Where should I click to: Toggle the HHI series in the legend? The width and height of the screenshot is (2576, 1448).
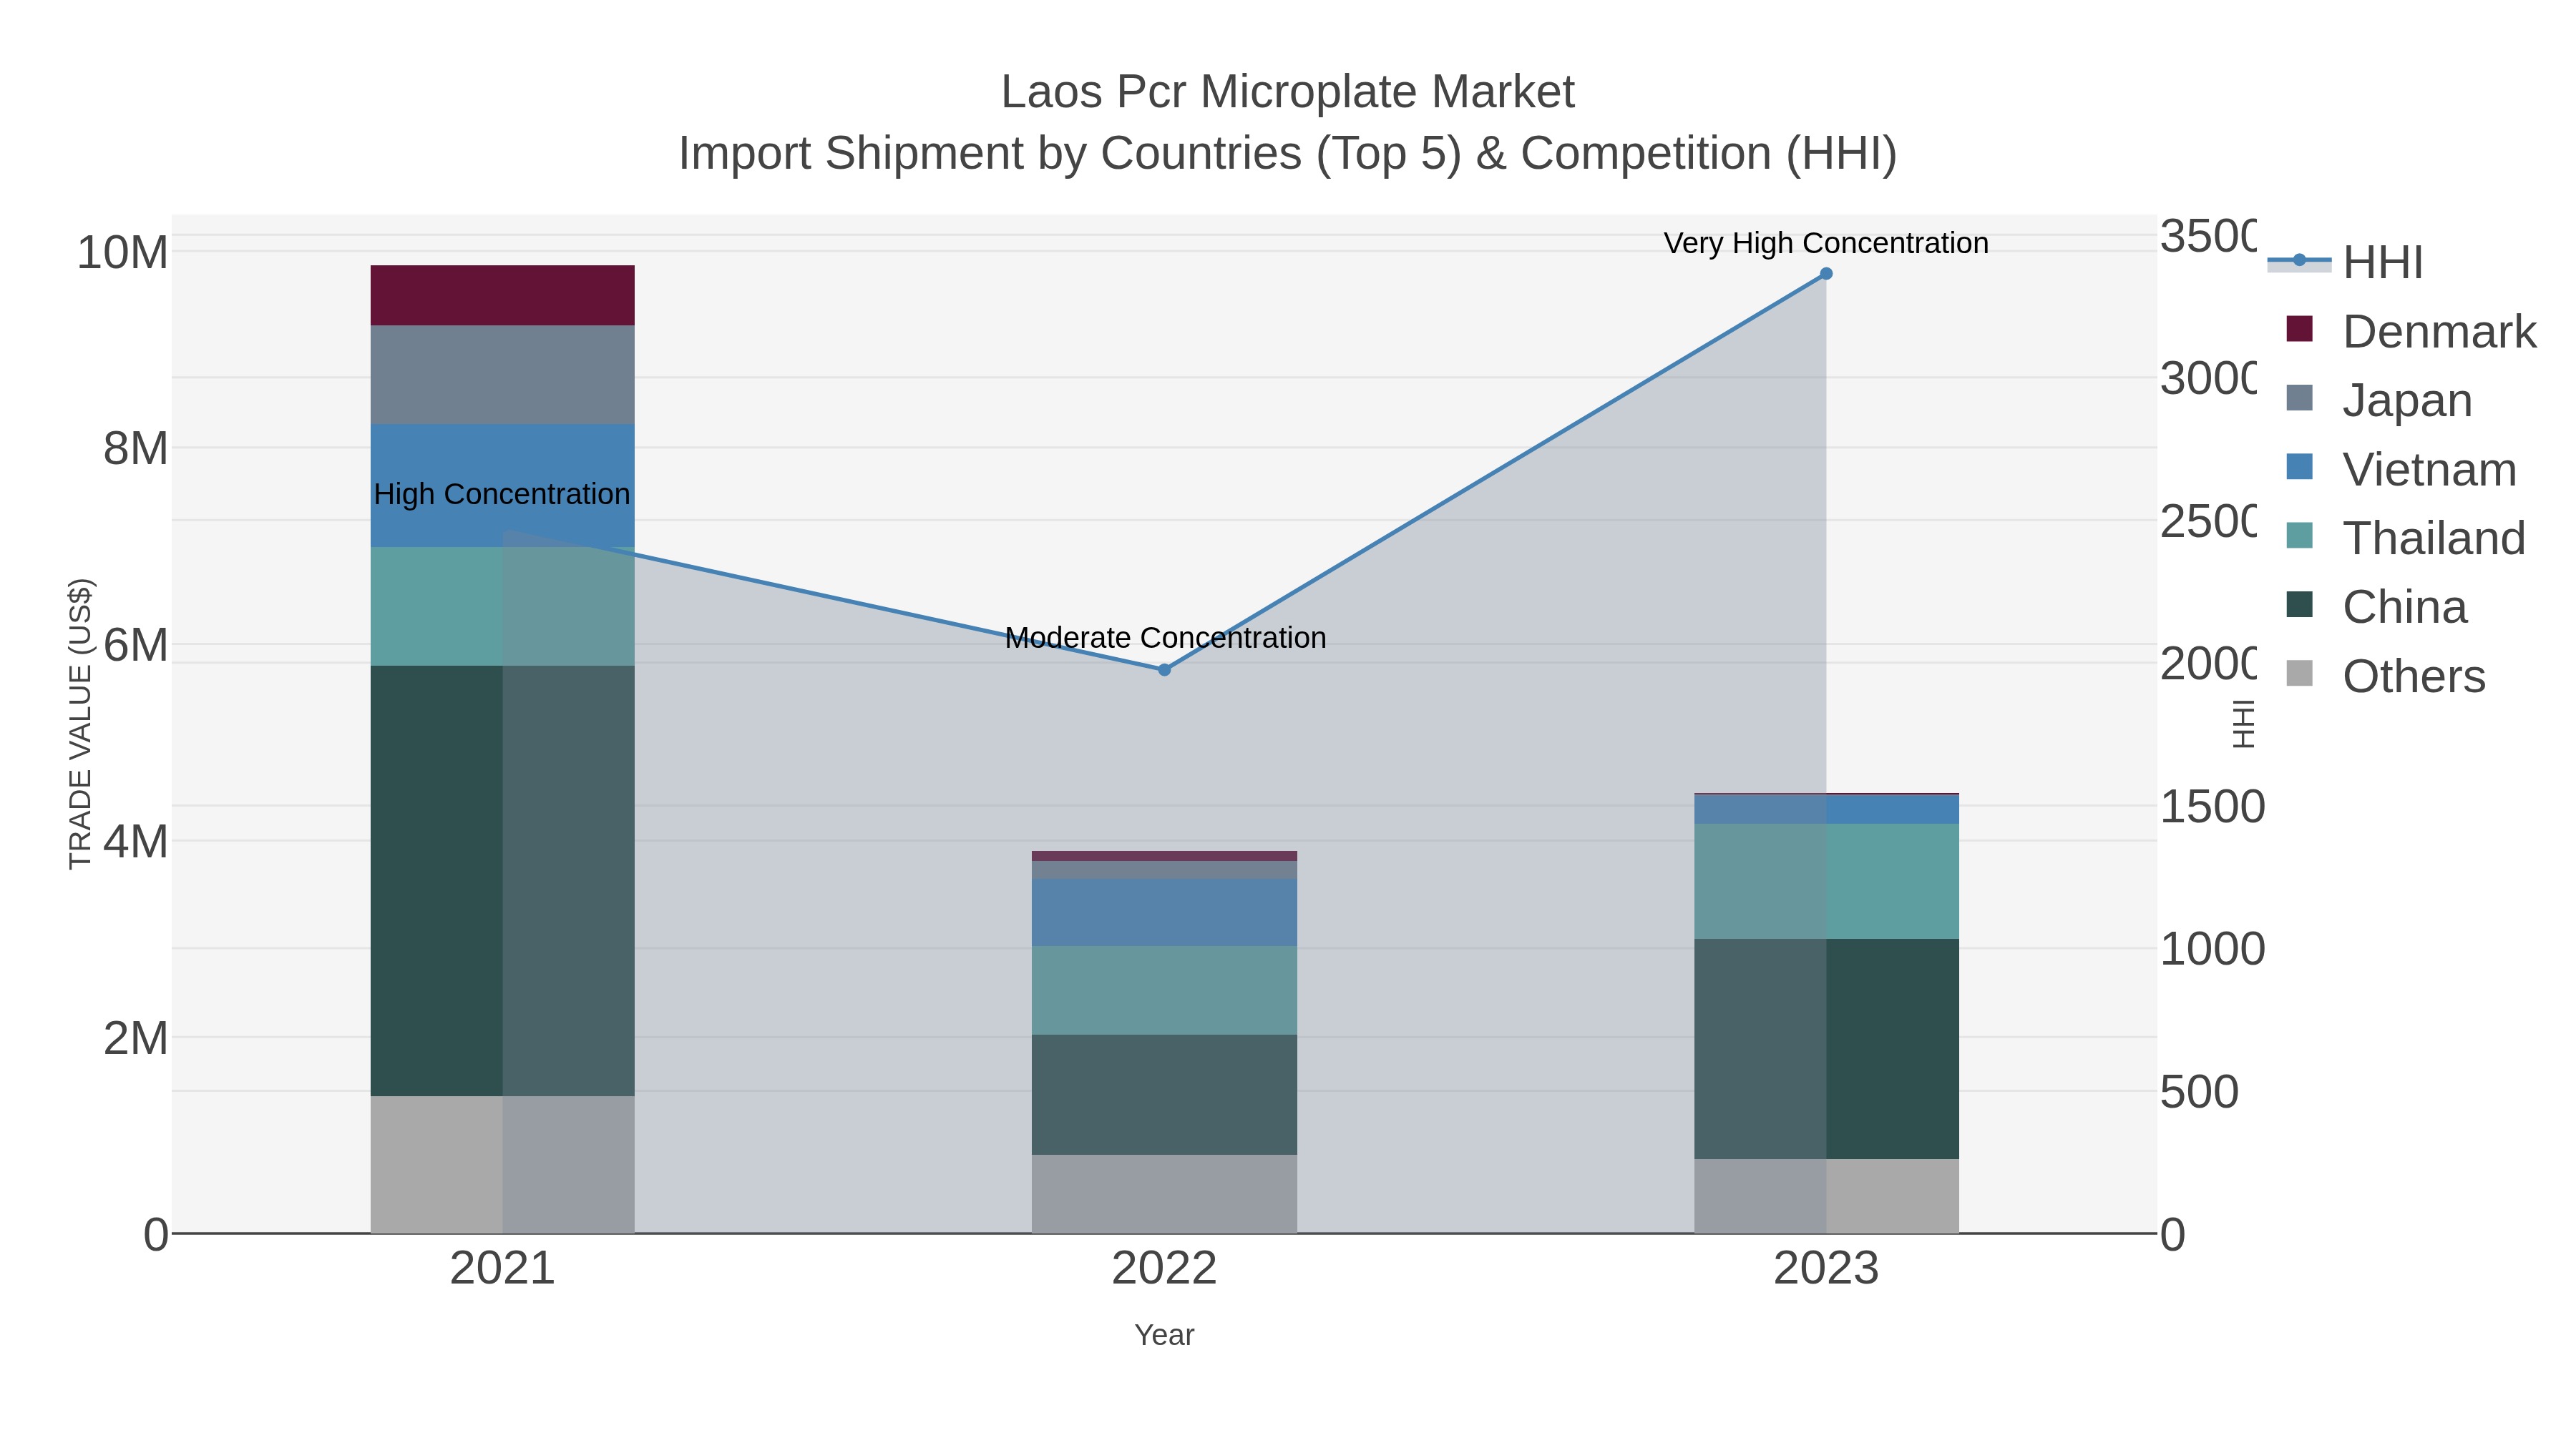point(2345,262)
